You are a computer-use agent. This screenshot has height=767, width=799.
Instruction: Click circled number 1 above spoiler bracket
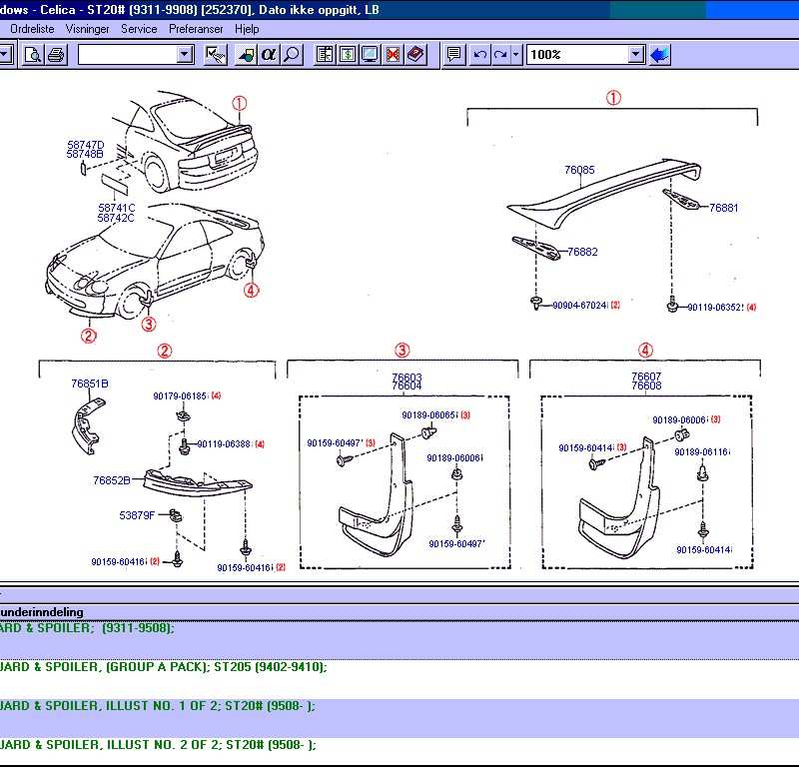[613, 97]
